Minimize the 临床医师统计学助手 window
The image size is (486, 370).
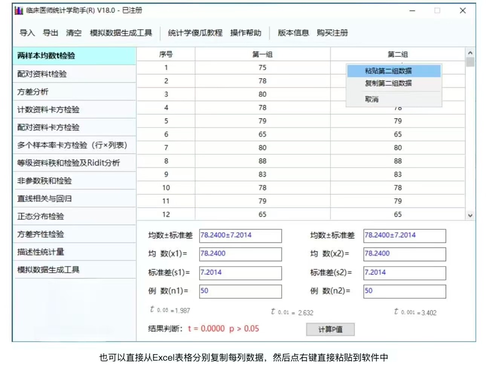click(x=412, y=11)
